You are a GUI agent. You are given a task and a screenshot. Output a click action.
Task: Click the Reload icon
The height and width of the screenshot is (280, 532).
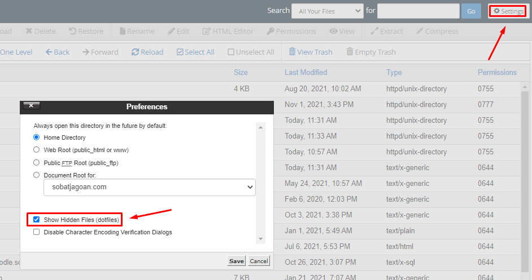(135, 52)
